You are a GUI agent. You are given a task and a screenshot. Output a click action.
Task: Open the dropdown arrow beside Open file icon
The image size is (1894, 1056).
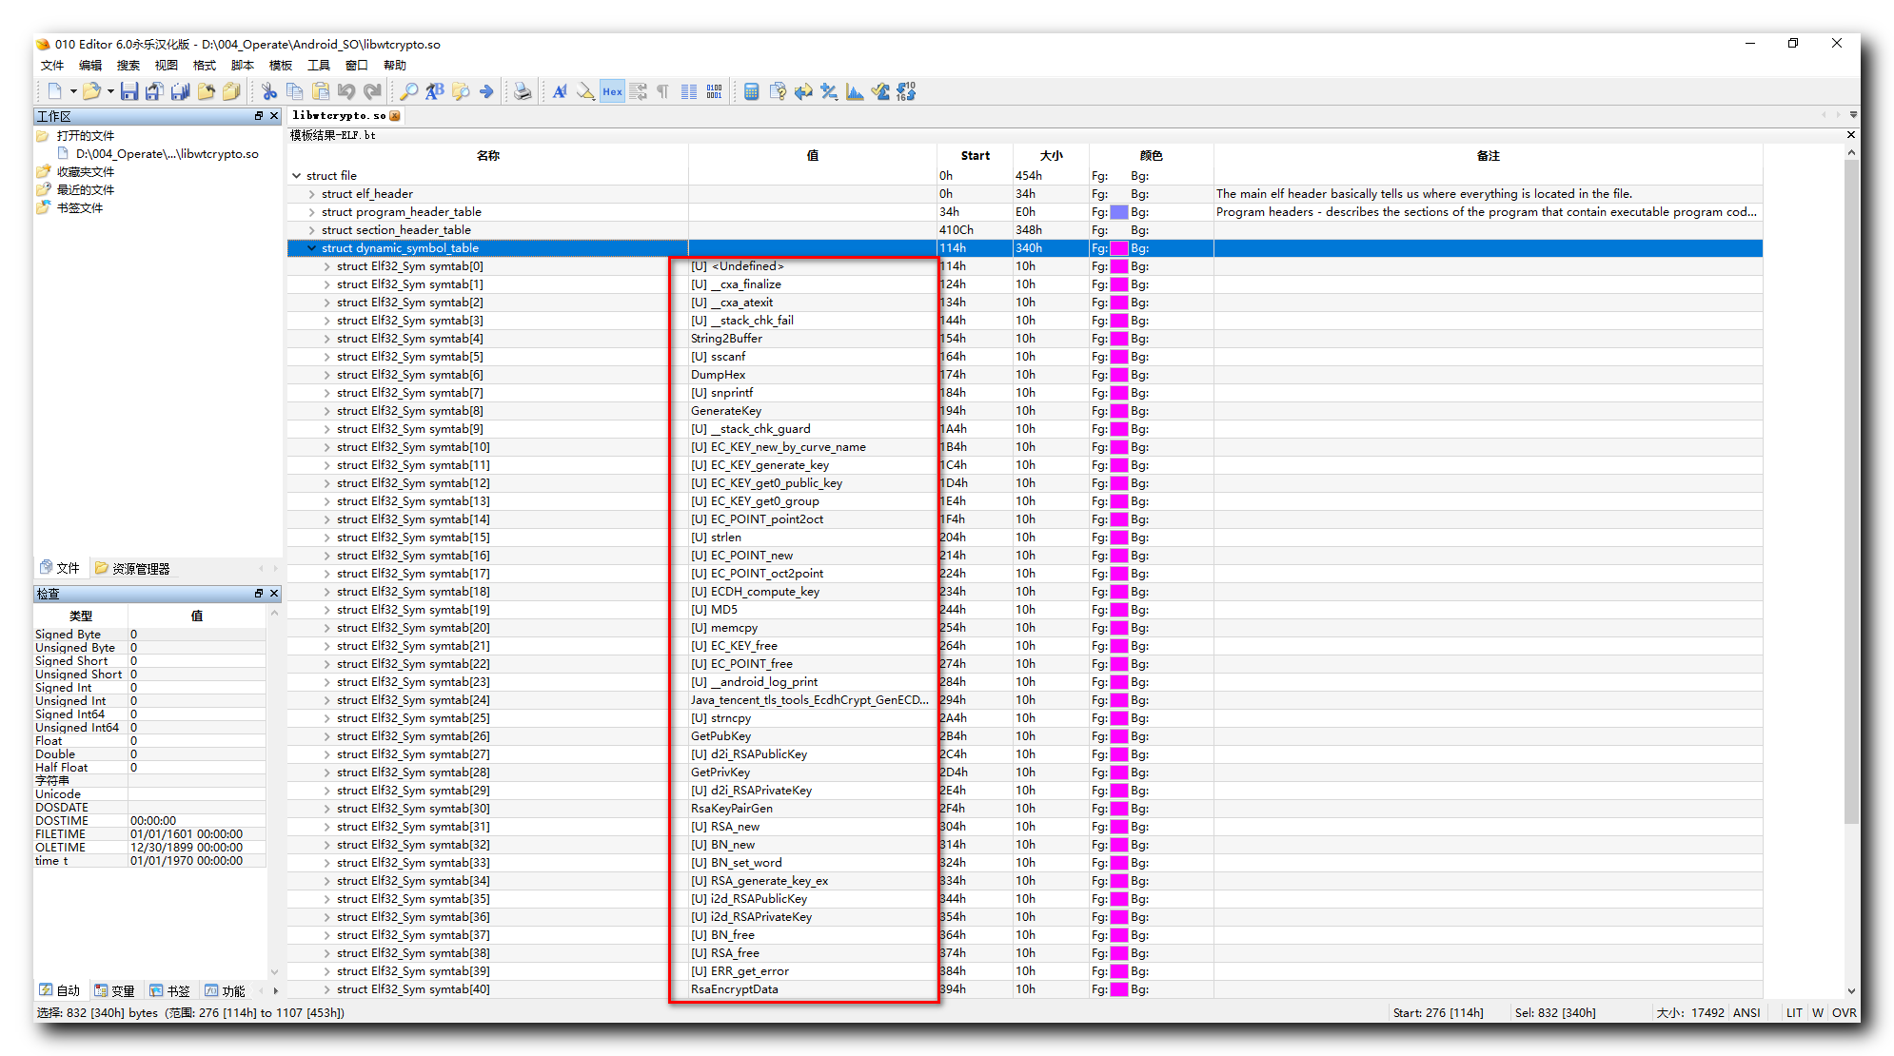pos(110,91)
